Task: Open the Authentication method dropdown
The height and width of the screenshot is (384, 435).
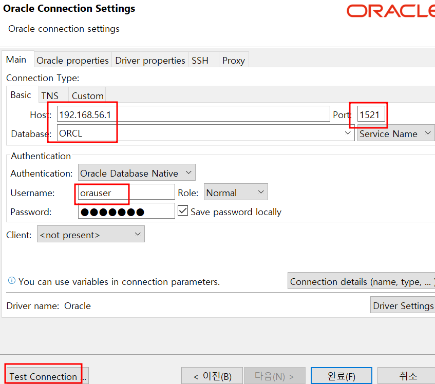Action: (x=137, y=172)
